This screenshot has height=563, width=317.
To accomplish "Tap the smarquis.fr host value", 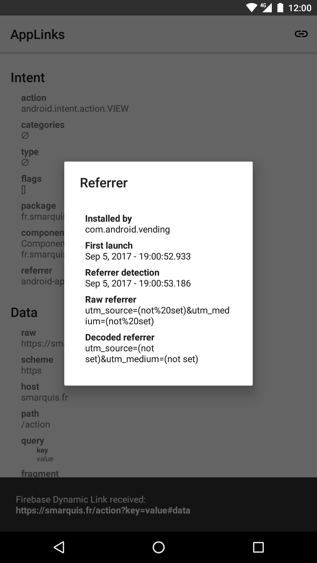I will pos(44,397).
